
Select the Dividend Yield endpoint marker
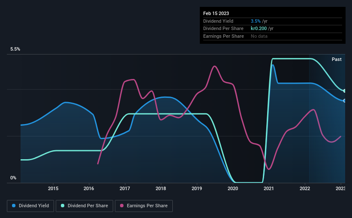click(345, 101)
